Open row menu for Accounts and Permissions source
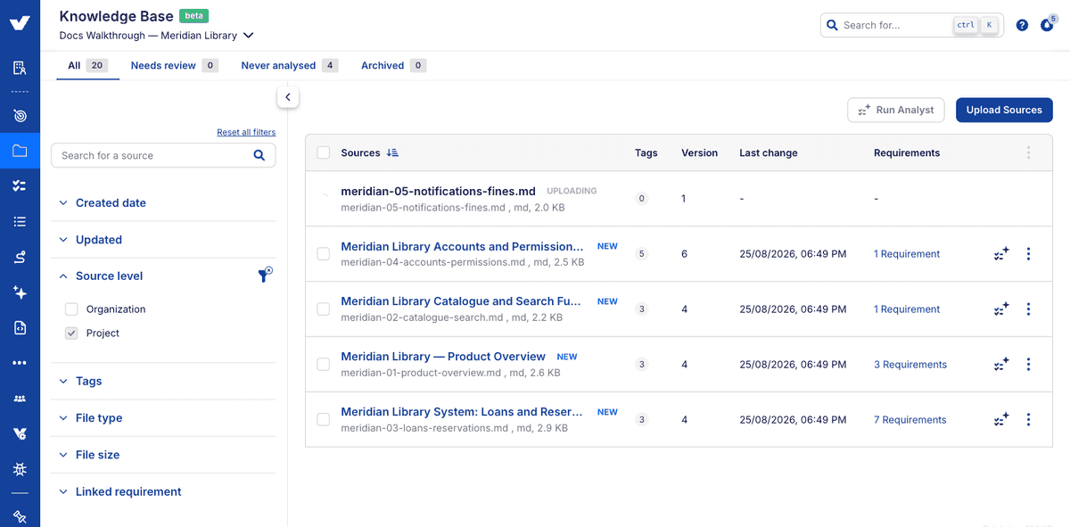1070x527 pixels. [1028, 254]
